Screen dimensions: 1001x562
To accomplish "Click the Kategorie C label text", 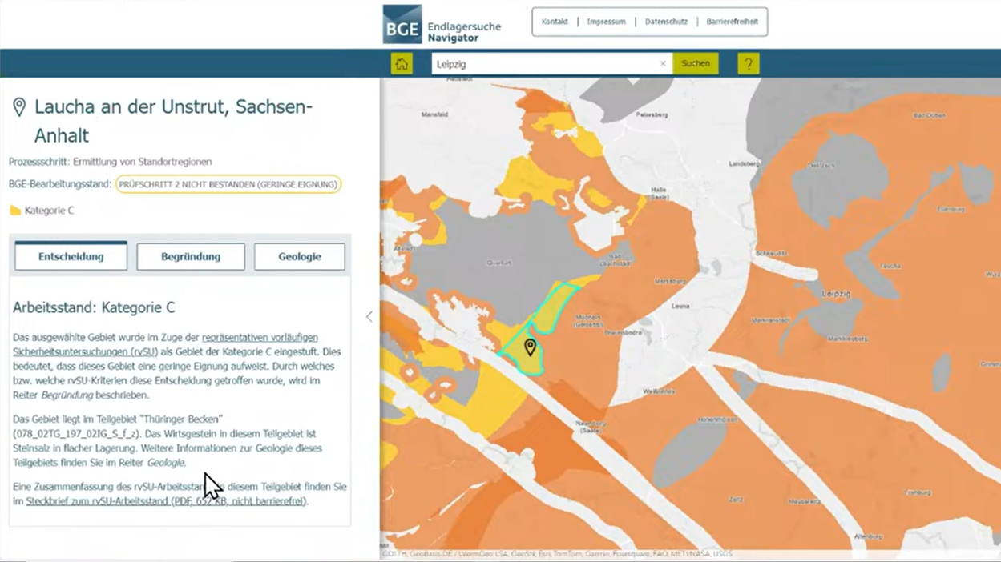I will (49, 211).
